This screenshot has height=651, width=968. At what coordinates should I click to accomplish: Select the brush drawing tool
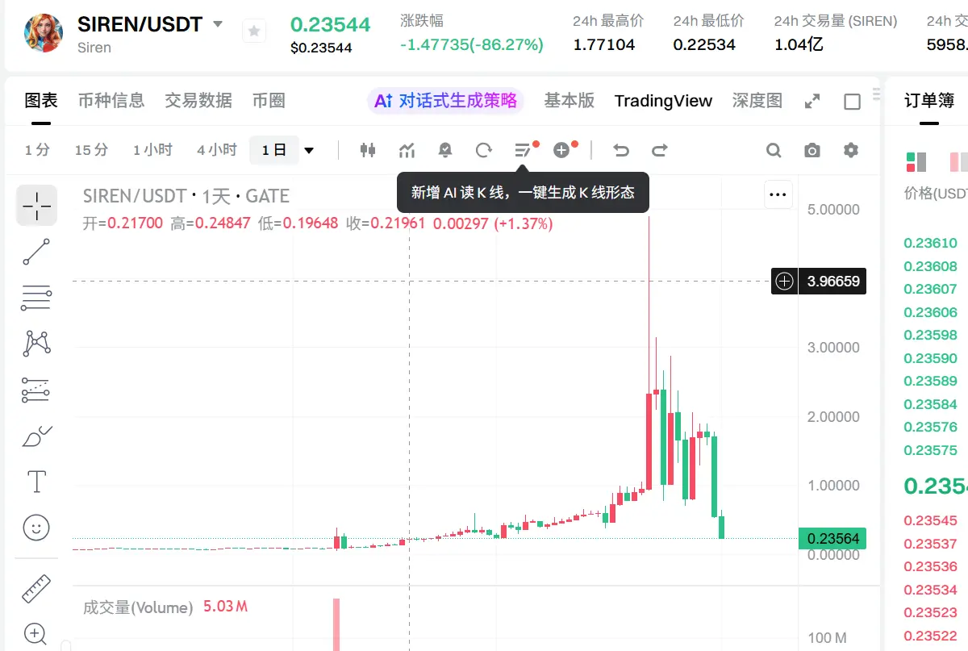coord(37,436)
